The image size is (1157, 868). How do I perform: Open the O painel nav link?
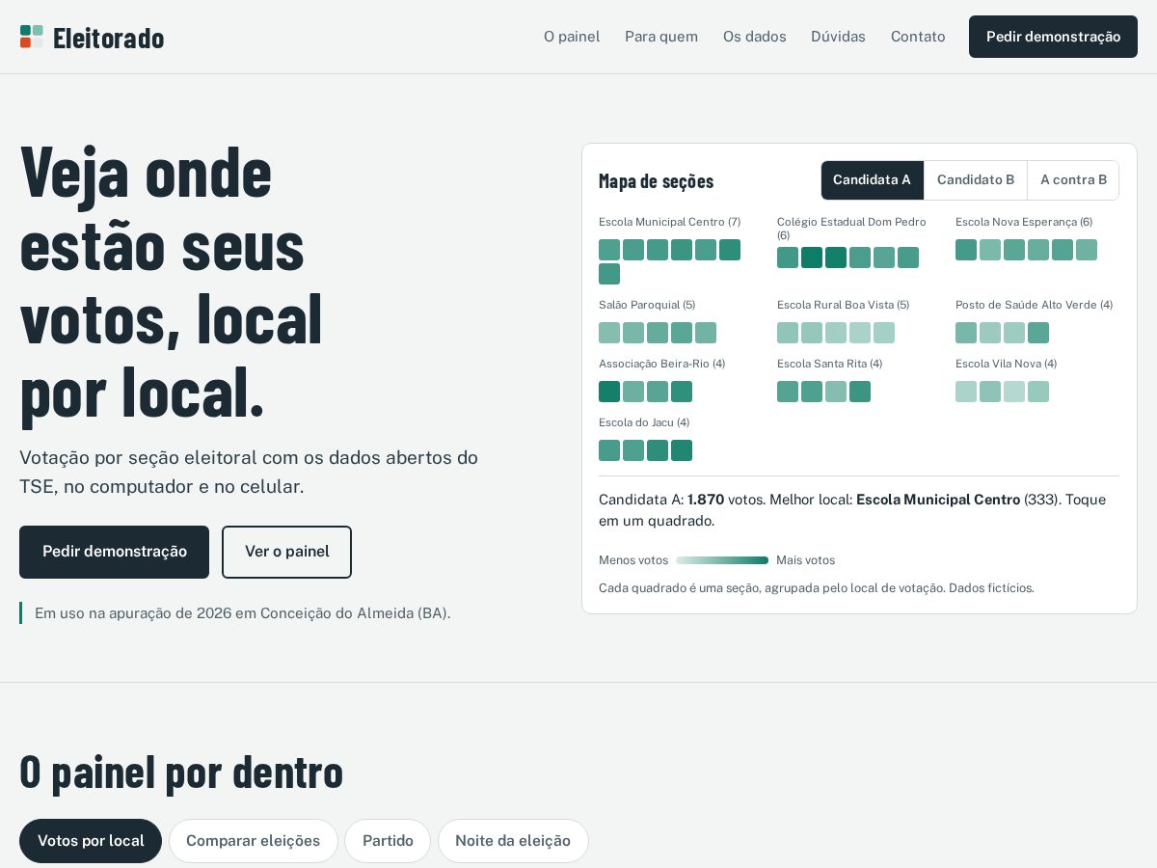tap(572, 37)
